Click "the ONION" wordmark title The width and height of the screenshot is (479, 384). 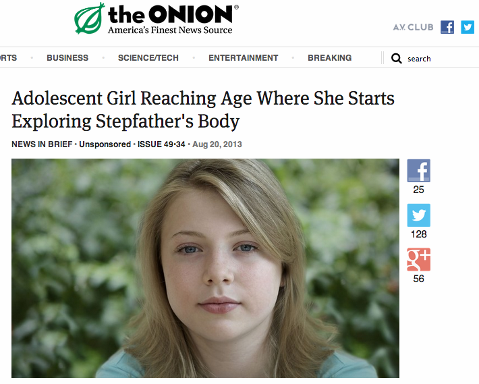coord(172,14)
